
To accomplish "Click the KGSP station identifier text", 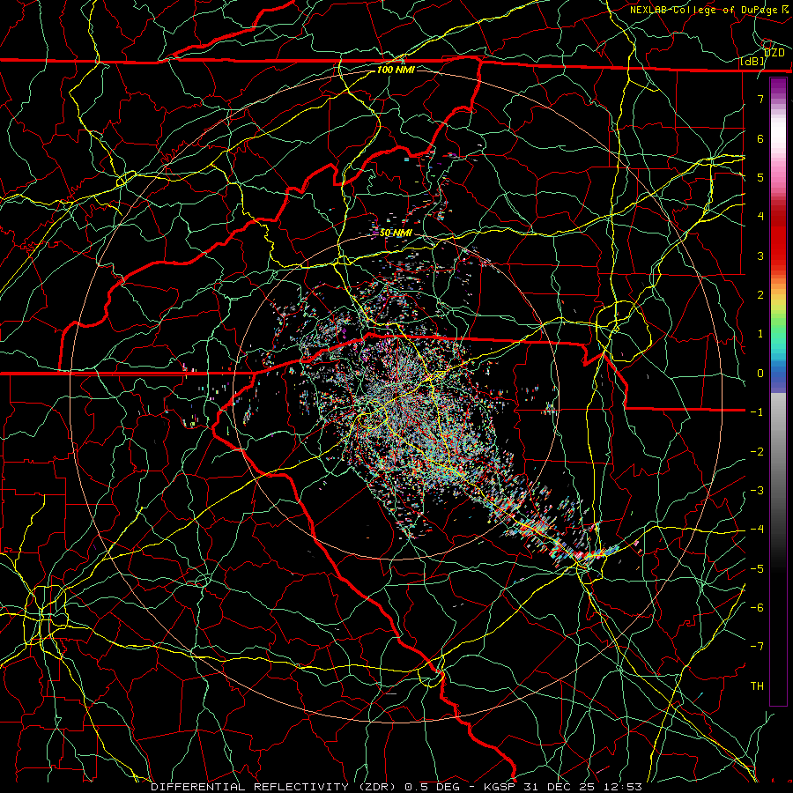I will pyautogui.click(x=500, y=787).
